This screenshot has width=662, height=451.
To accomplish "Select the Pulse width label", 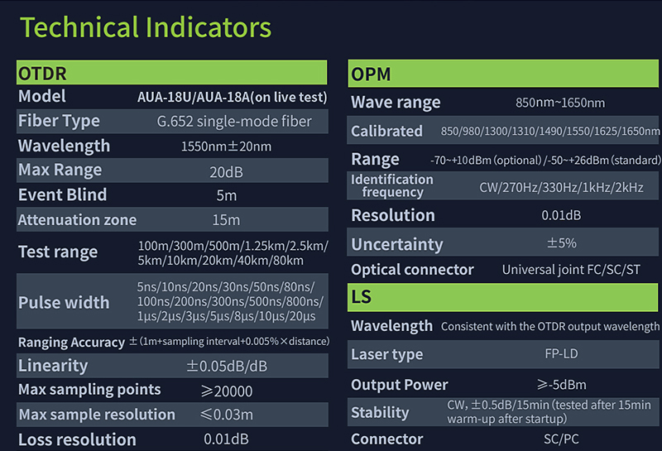I will click(x=64, y=302).
